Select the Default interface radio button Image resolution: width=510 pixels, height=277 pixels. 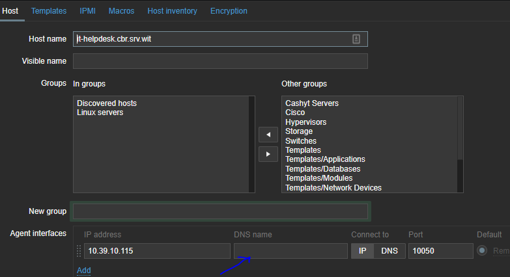point(482,251)
